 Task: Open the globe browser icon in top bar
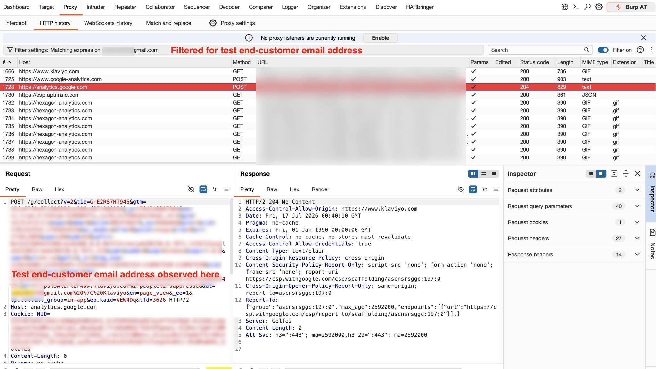(564, 7)
